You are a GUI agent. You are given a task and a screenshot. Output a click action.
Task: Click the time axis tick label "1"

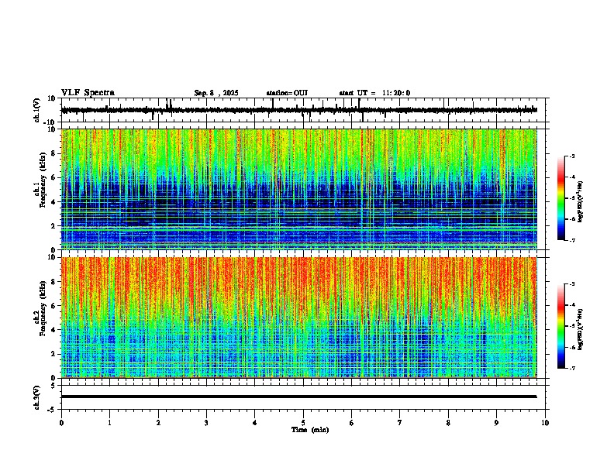pyautogui.click(x=109, y=423)
